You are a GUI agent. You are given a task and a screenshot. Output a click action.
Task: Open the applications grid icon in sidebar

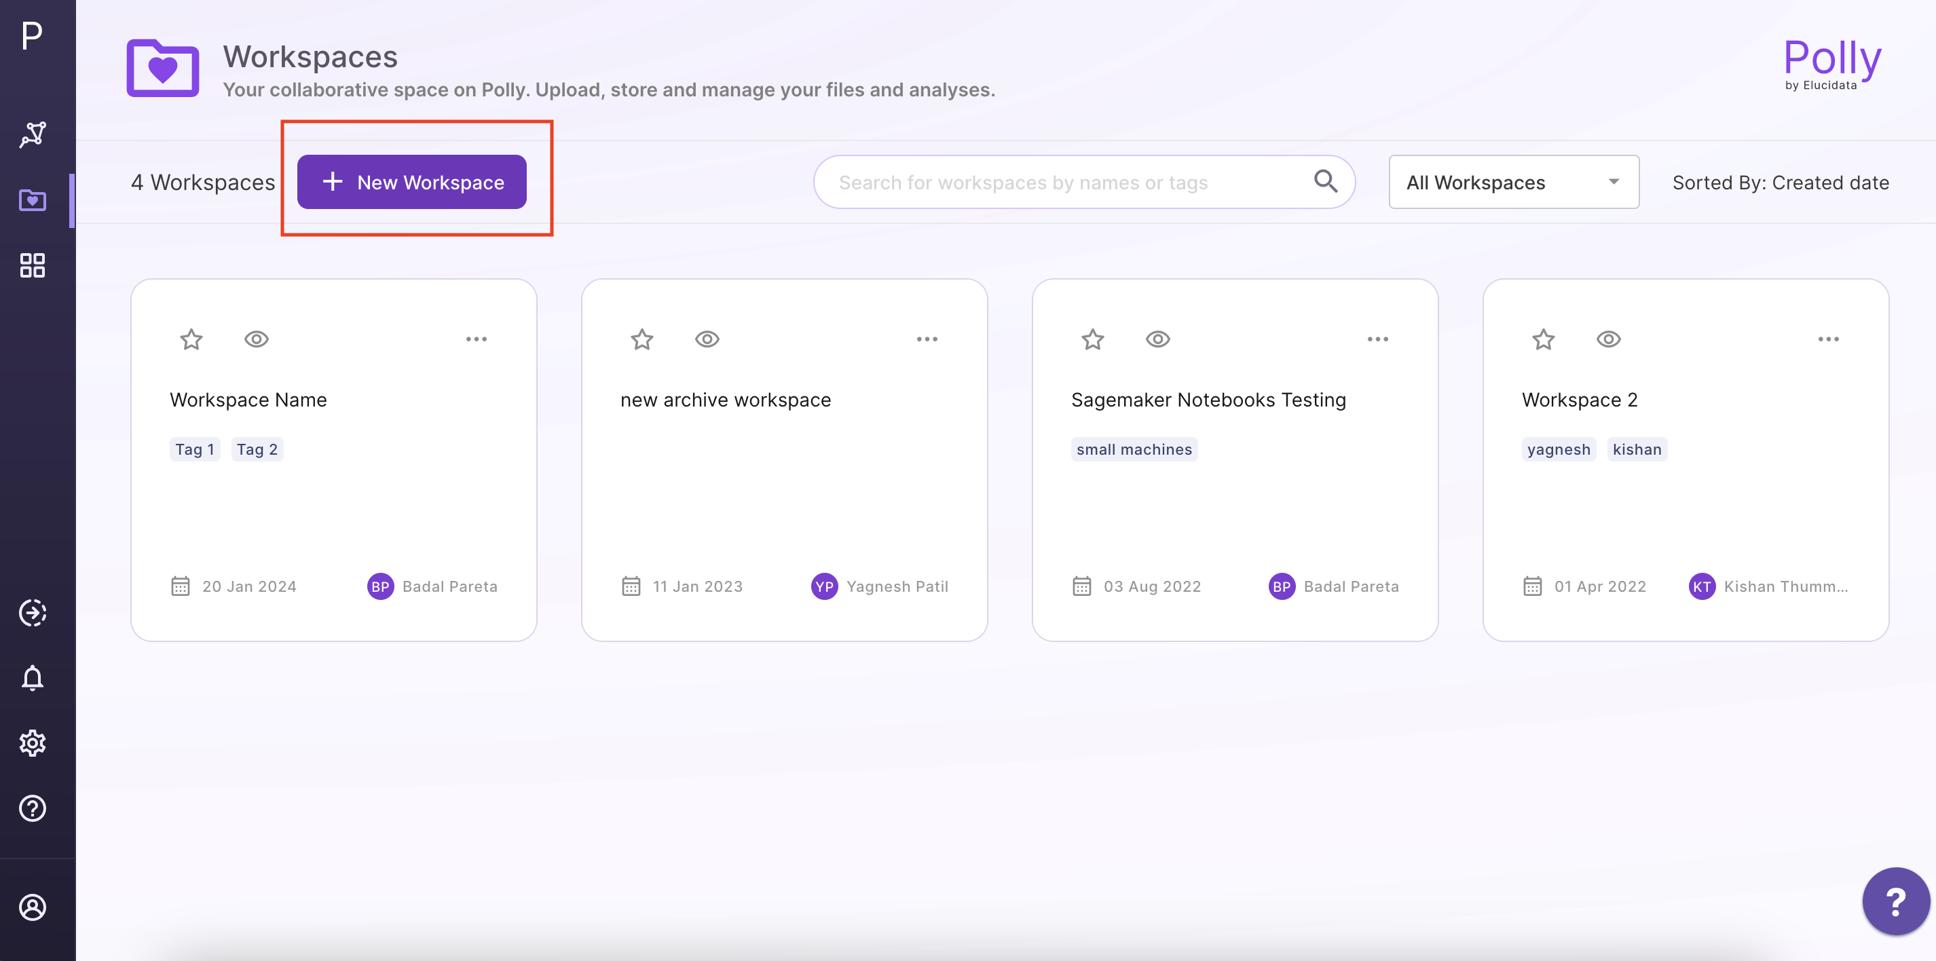[x=33, y=265]
